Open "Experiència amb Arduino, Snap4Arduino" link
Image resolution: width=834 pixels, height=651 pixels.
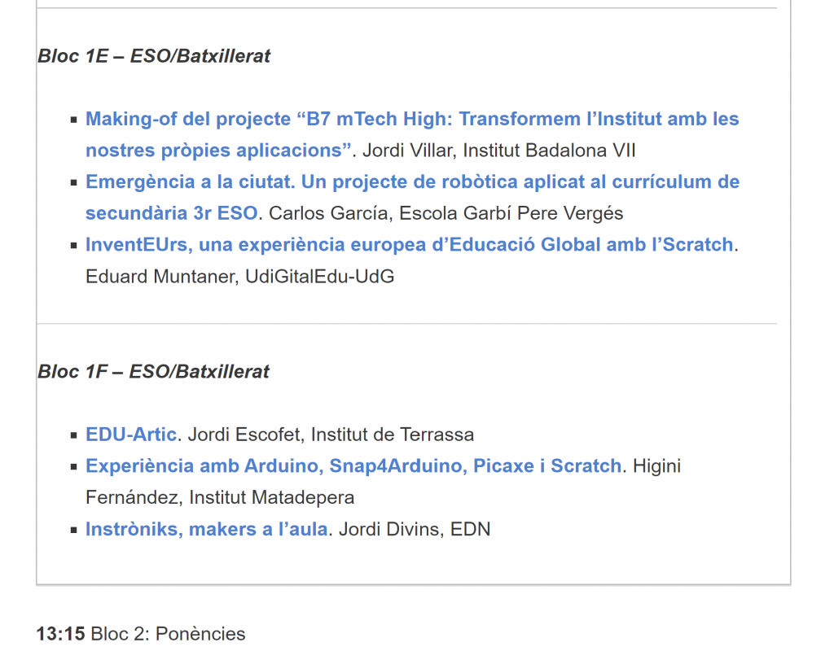coord(353,466)
